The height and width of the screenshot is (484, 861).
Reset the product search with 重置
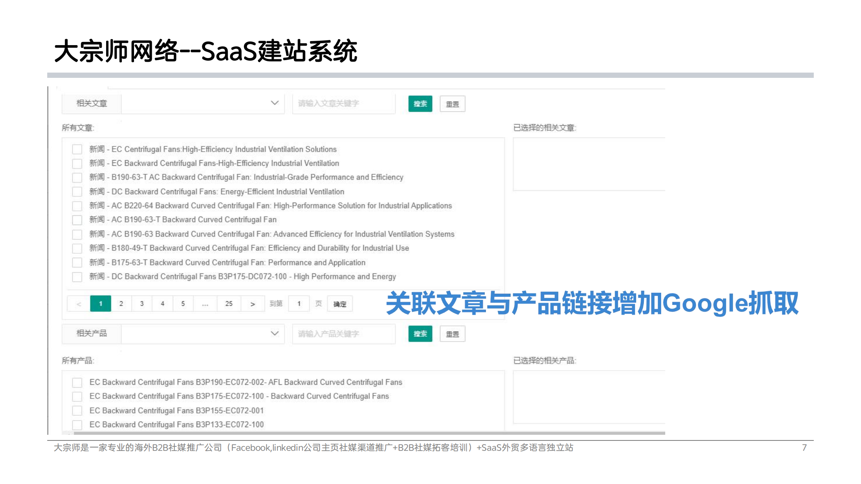tap(452, 334)
